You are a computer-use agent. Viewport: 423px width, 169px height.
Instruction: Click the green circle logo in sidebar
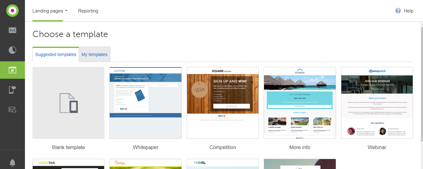coord(12,11)
